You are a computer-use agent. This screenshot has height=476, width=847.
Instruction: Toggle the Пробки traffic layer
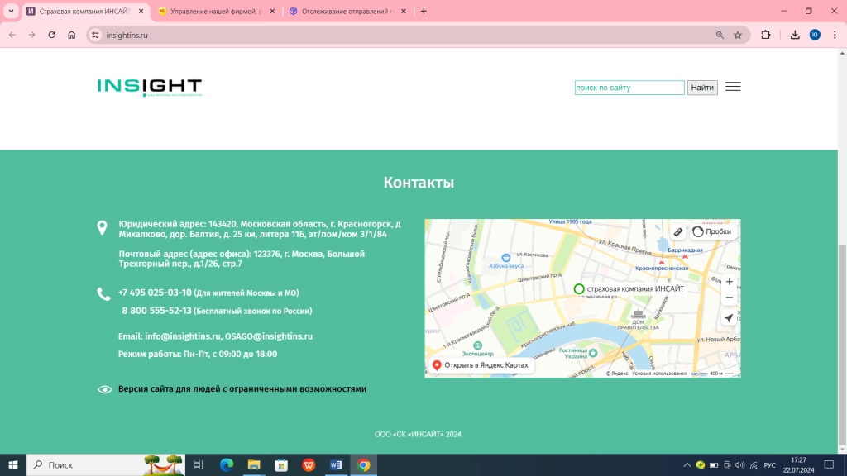712,232
